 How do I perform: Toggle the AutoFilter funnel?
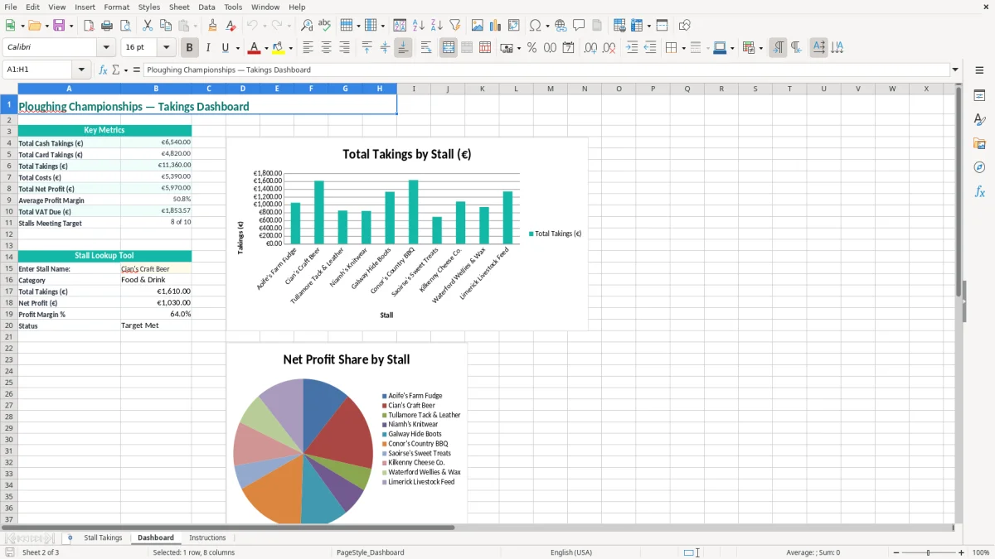click(x=455, y=26)
